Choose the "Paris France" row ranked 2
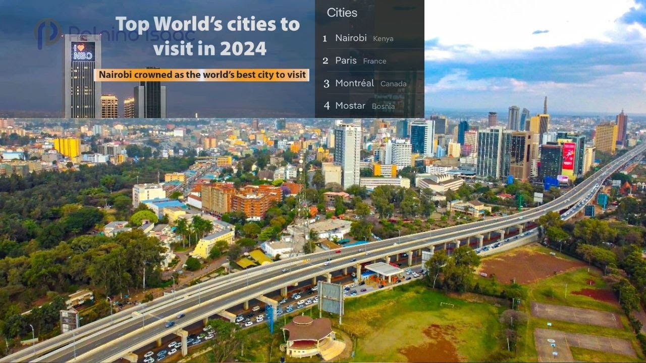This screenshot has height=363, width=646. 369,60
